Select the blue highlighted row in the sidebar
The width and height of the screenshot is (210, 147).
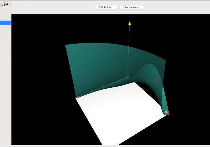[6, 23]
